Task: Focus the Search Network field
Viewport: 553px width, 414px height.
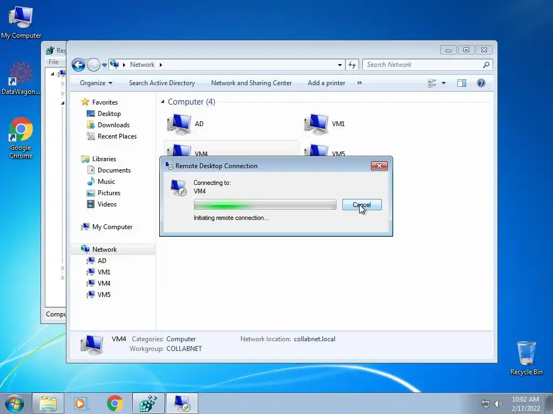Action: coord(423,65)
